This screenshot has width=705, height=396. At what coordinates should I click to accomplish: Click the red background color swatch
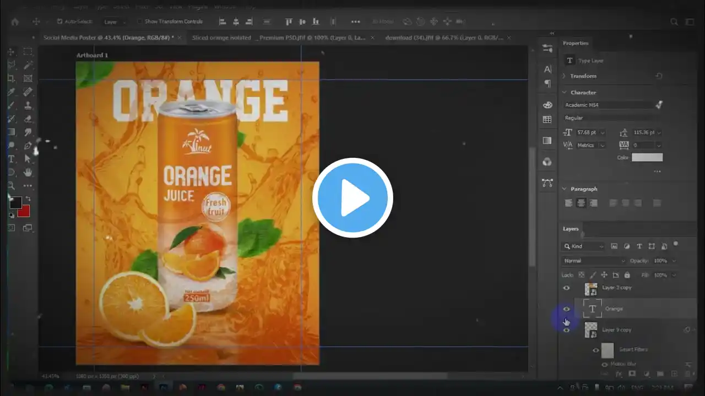point(23,211)
